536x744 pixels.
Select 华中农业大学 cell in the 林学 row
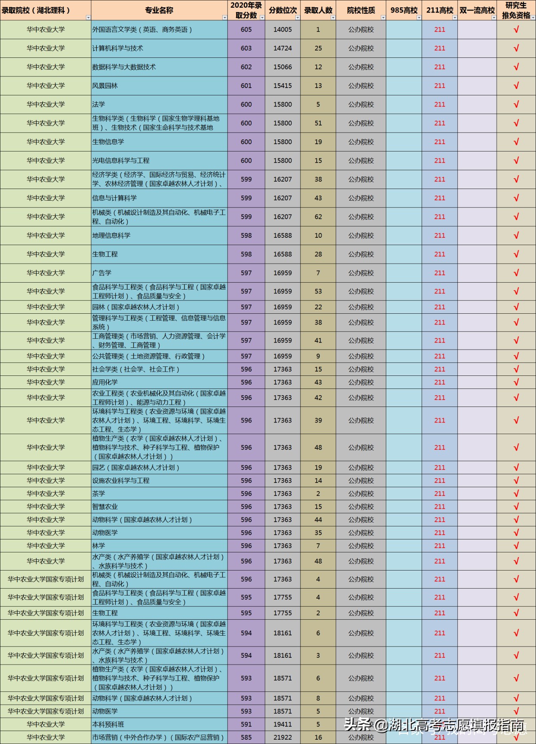46,546
